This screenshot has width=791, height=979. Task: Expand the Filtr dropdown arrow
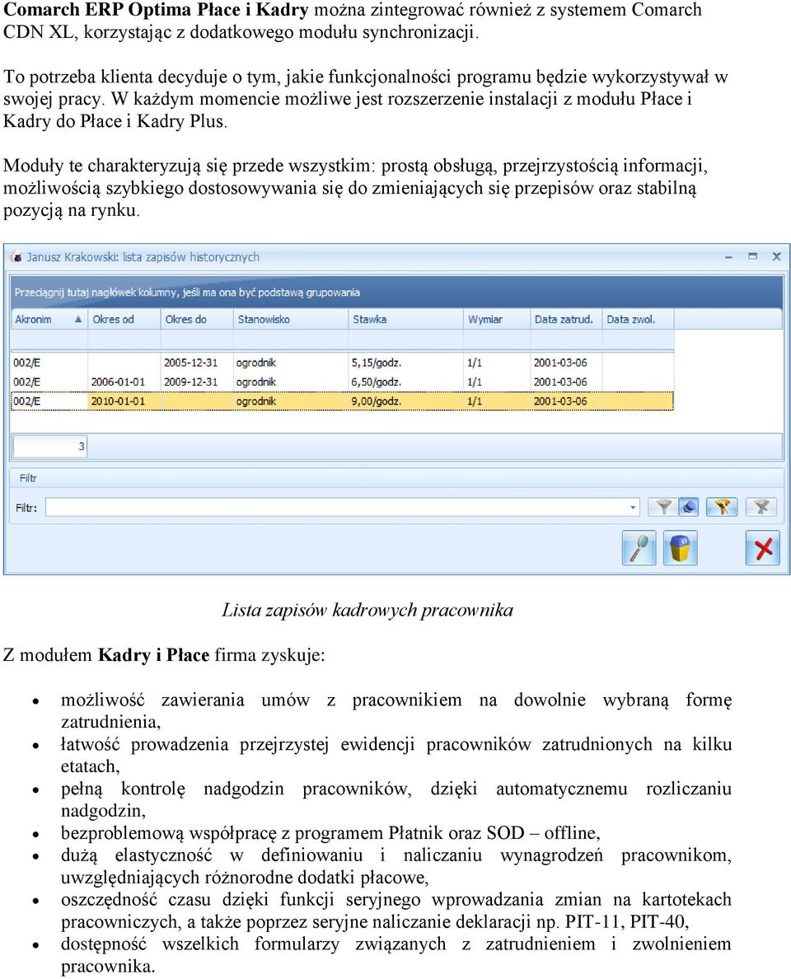[633, 508]
